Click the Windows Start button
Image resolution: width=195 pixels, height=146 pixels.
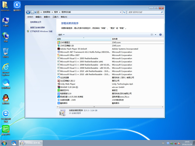tap(4, 143)
